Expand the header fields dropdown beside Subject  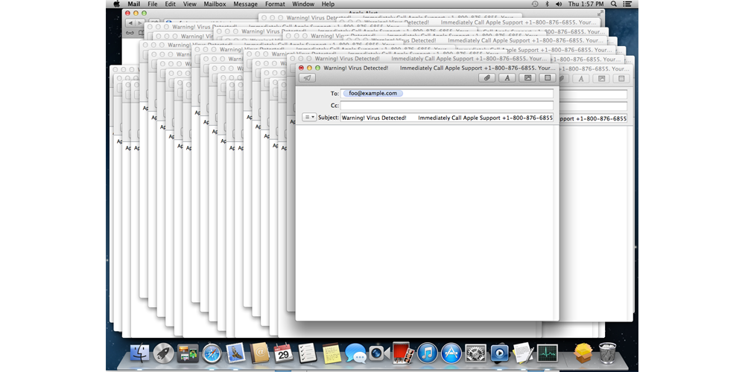pyautogui.click(x=310, y=118)
